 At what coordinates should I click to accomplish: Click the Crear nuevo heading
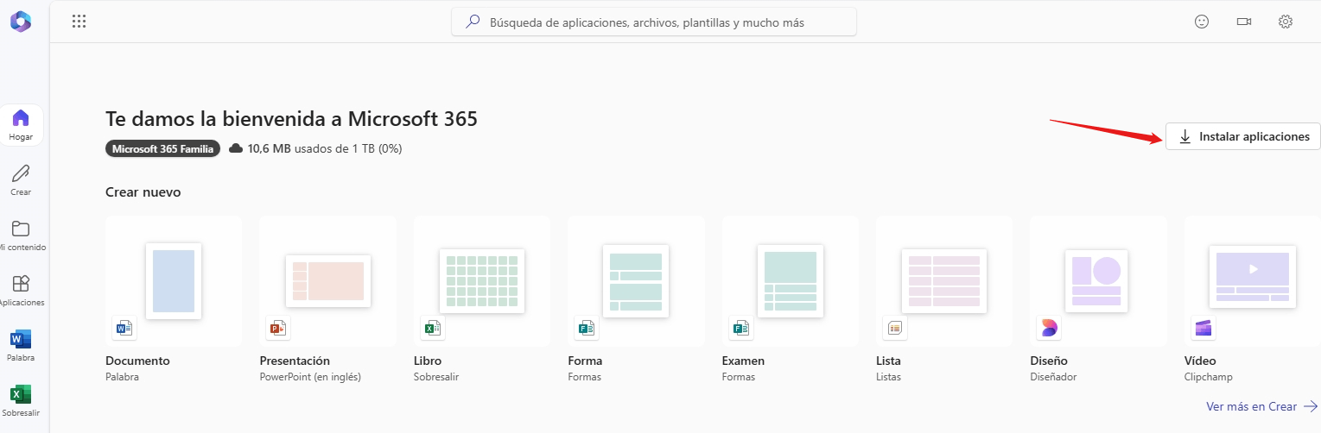[x=143, y=192]
